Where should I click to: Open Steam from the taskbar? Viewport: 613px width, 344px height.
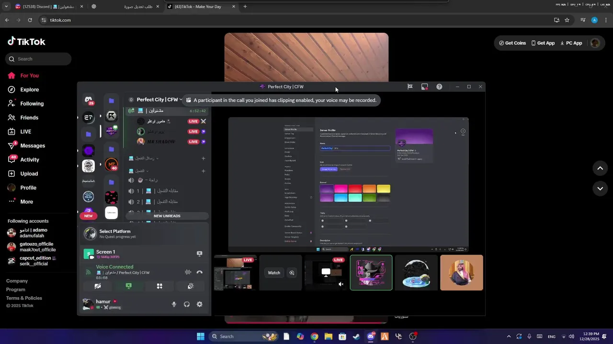click(356, 336)
